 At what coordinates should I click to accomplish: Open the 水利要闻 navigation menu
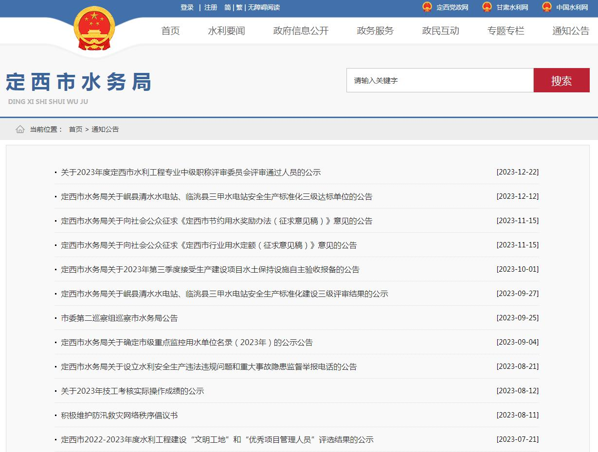coord(226,31)
